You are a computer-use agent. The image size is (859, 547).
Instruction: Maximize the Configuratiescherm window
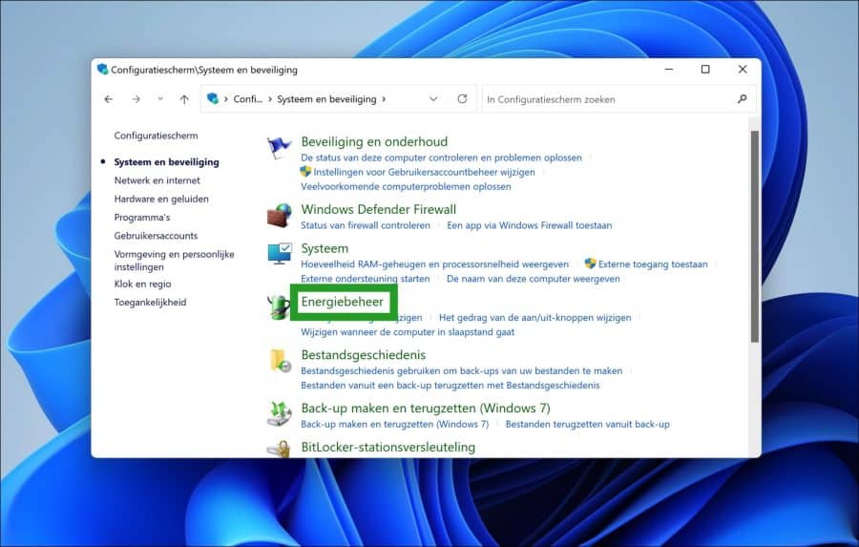[705, 69]
